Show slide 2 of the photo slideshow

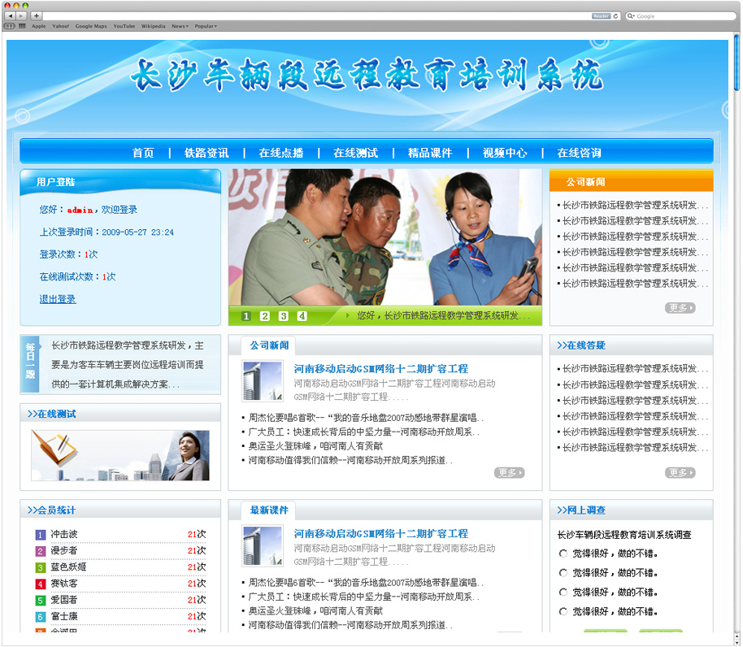264,316
